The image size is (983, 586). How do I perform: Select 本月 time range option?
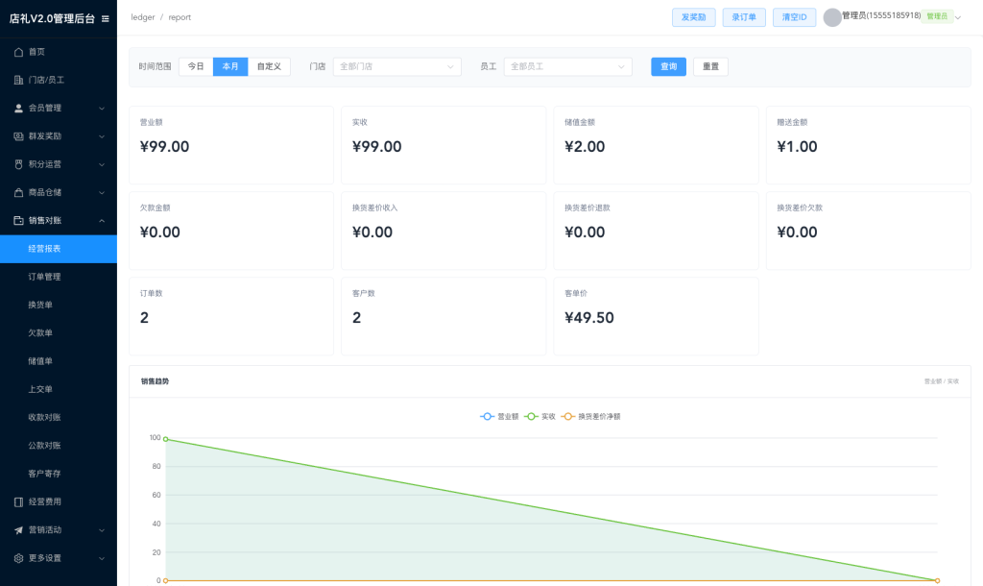[x=230, y=66]
